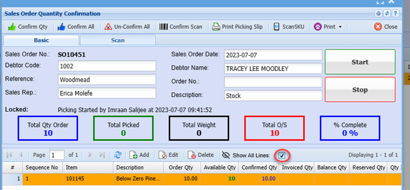Click the Total Weight box

click(199, 129)
